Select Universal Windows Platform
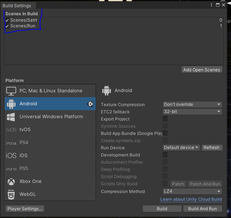 [50, 117]
